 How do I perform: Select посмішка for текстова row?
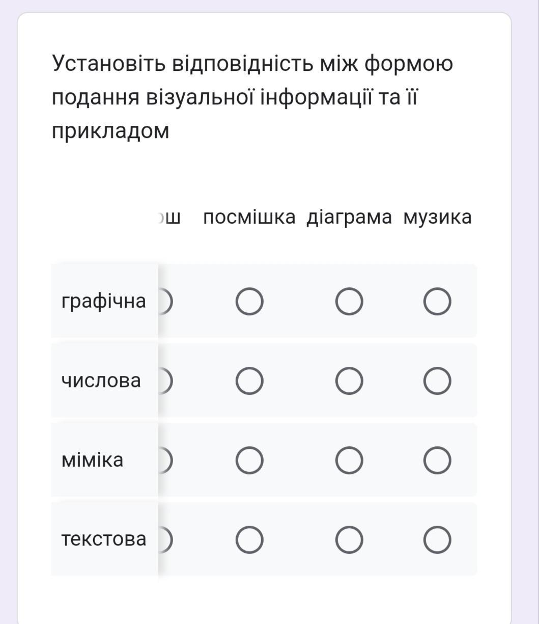(x=249, y=540)
